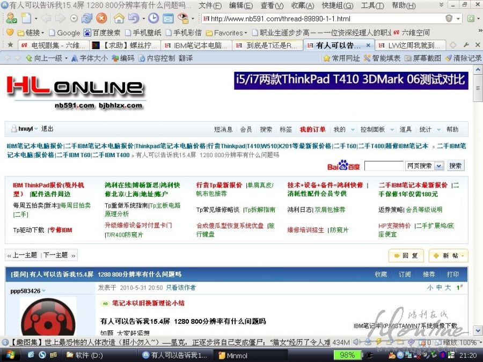Click the Forward arrow navigation icon
The height and width of the screenshot is (362, 483).
pyautogui.click(x=60, y=18)
